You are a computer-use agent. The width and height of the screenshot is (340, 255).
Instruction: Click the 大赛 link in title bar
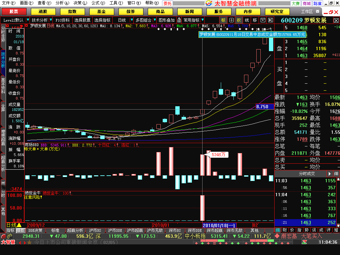(296, 3)
